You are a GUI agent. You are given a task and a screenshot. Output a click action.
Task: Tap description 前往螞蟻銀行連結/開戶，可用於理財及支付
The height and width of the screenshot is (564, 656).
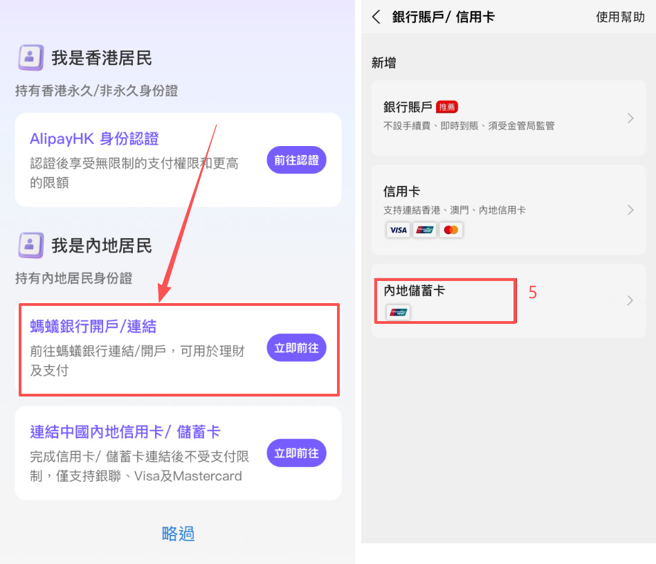pyautogui.click(x=137, y=361)
